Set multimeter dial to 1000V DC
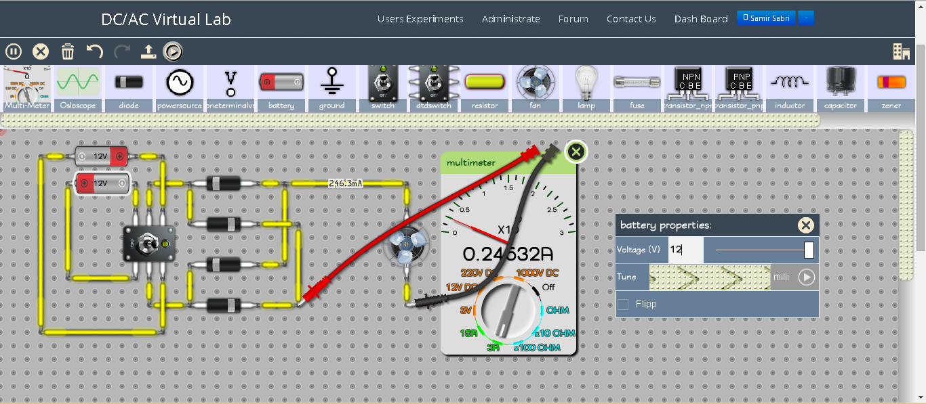 coord(538,273)
